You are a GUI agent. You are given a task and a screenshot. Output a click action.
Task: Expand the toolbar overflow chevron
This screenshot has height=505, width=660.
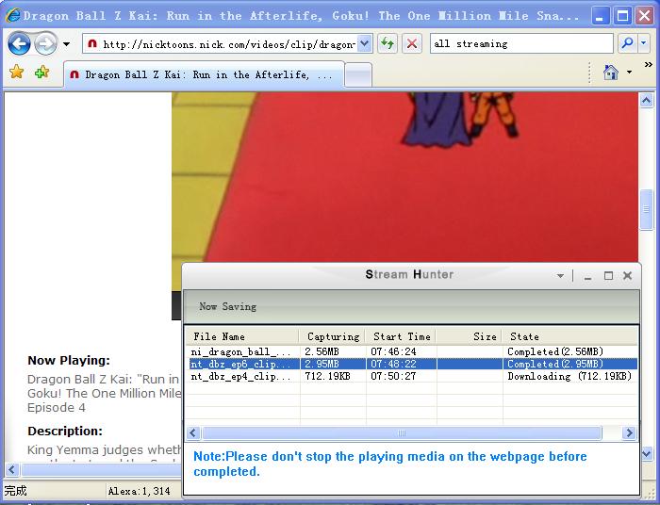[x=649, y=64]
